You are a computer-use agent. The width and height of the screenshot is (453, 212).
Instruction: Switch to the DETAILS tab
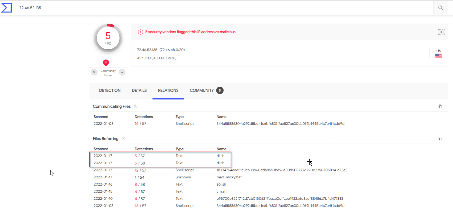pos(139,91)
